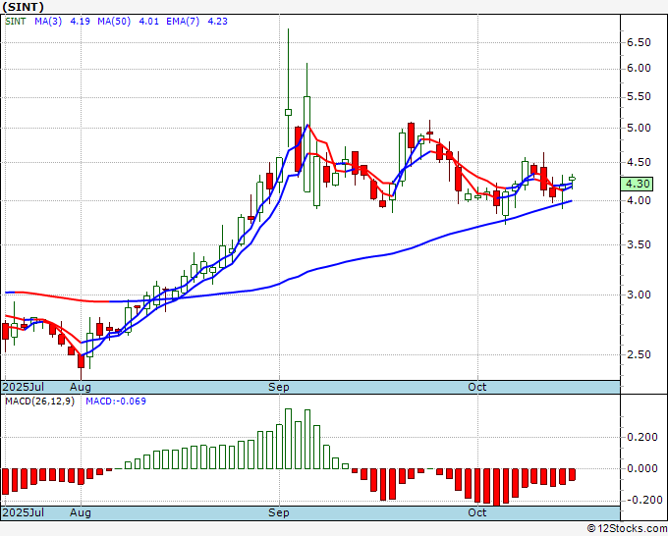Image resolution: width=668 pixels, height=536 pixels.
Task: Click the tall-wick candlestick peaking above 6.50
Action: point(289,87)
